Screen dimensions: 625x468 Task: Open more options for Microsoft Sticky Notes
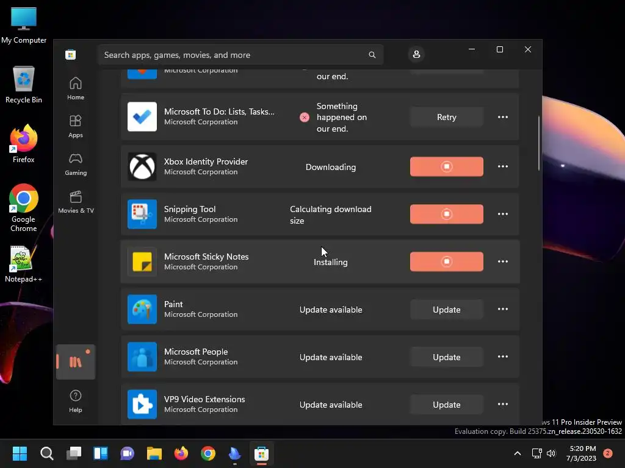503,261
